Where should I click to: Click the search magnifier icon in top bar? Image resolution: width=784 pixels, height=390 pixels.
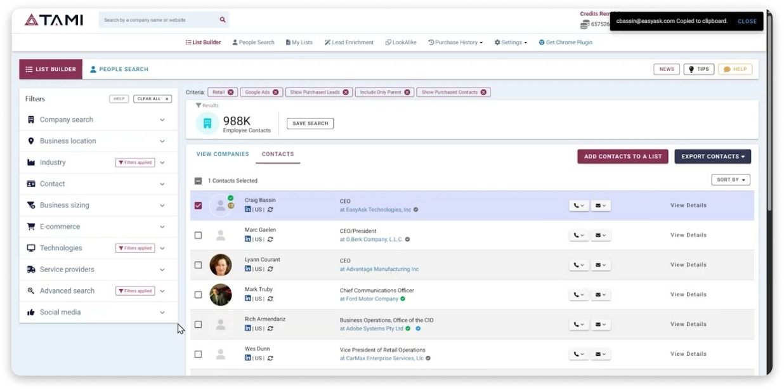[223, 20]
